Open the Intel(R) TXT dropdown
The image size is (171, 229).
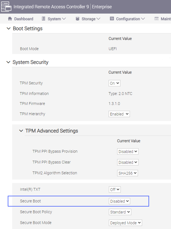[x=115, y=190]
